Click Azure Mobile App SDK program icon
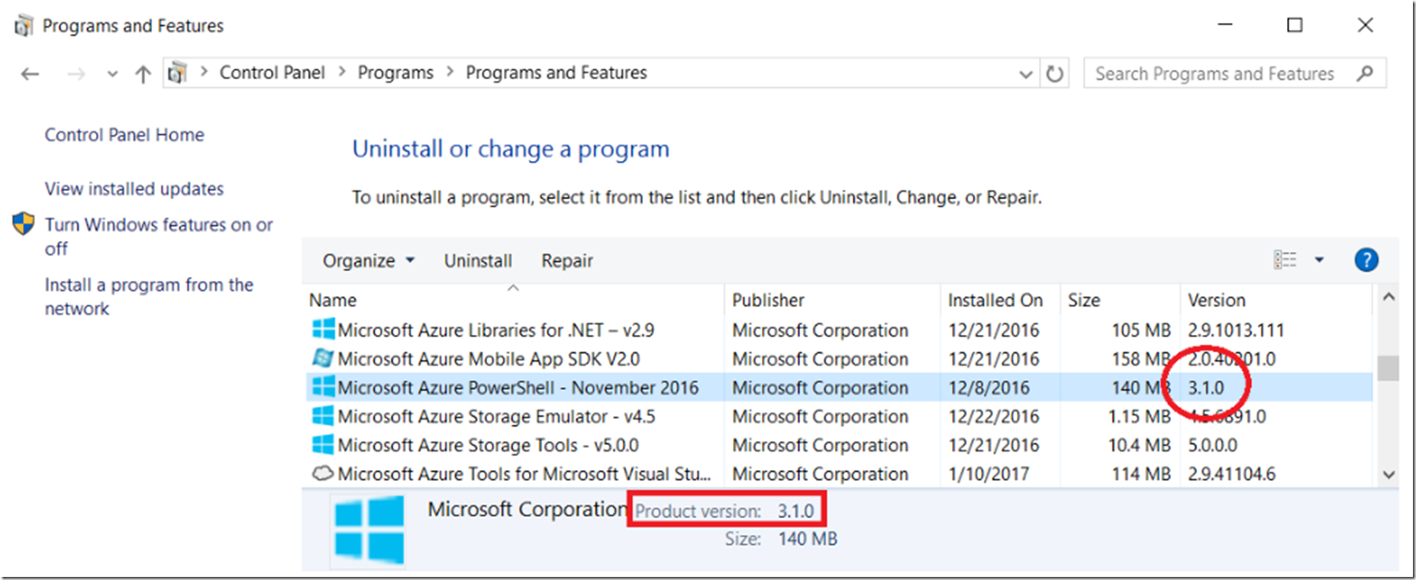The height and width of the screenshot is (580, 1416). [323, 358]
